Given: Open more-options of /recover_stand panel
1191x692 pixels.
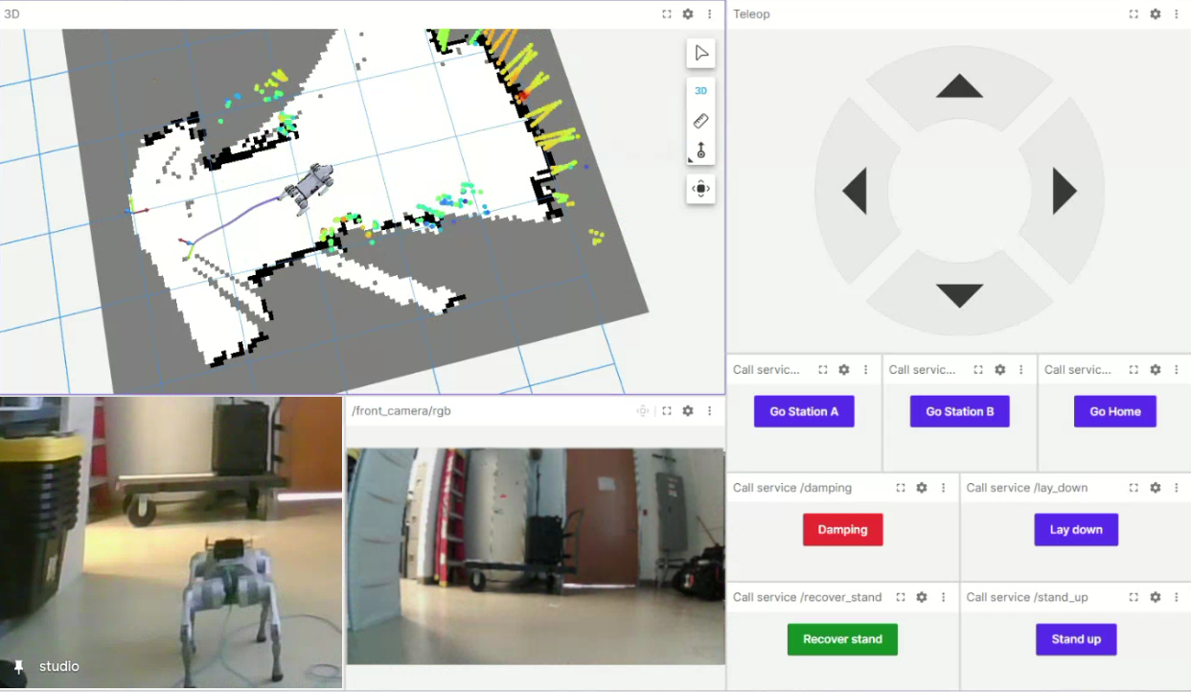Looking at the screenshot, I should coord(944,597).
